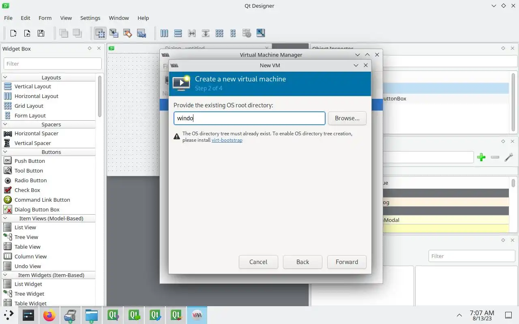519x324 pixels.
Task: Click the Widget Box vertical scrollbar
Action: point(100,97)
